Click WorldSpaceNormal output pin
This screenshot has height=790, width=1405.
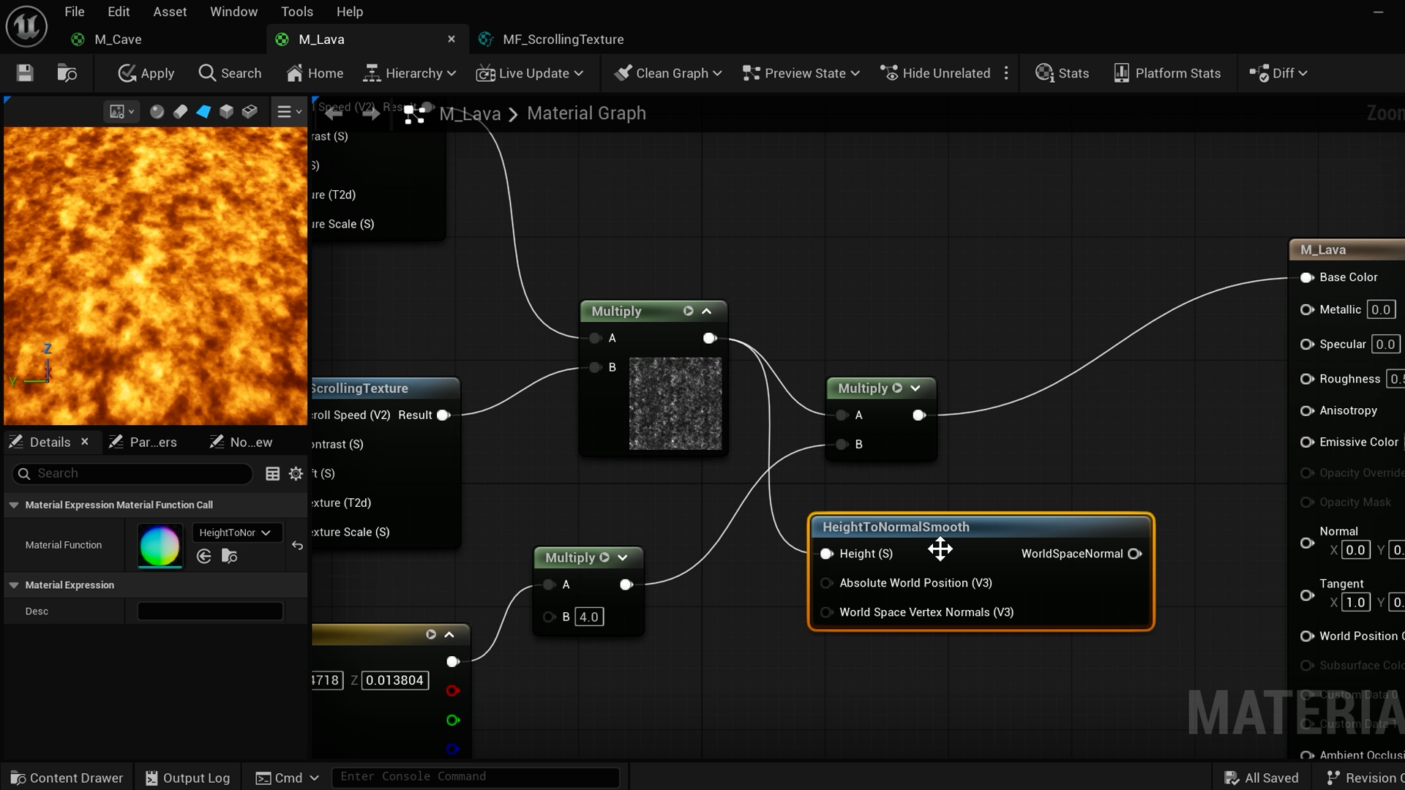coord(1135,554)
